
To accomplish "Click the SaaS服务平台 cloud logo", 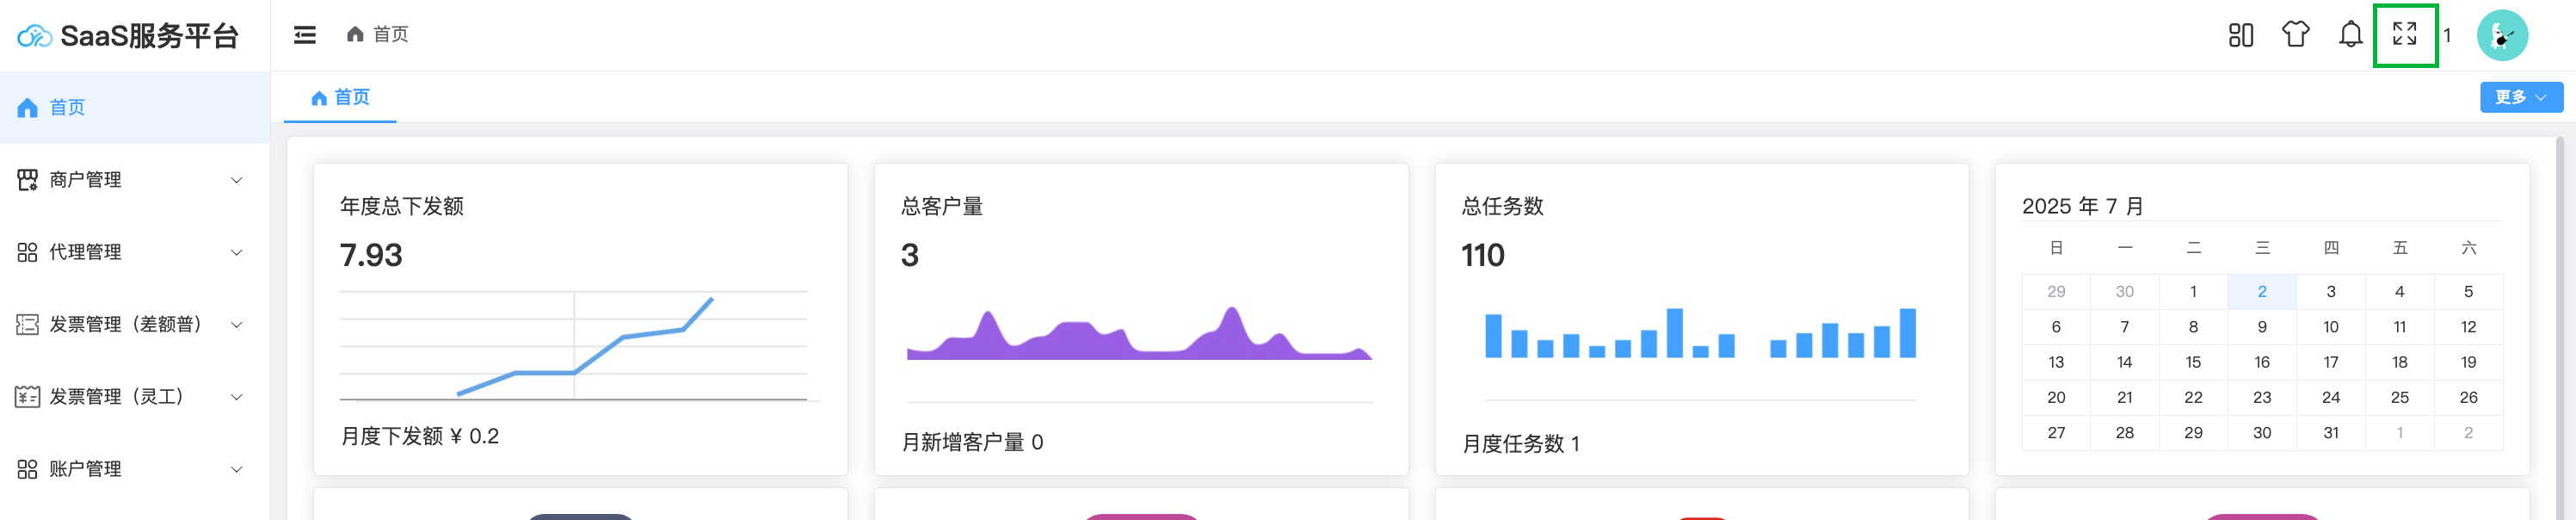I will [x=34, y=36].
